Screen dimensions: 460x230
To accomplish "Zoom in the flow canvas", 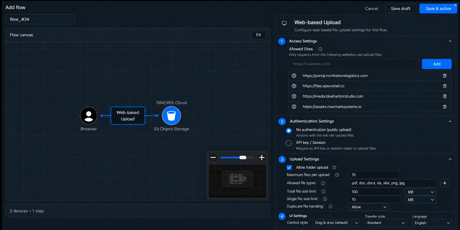I will click(x=262, y=157).
